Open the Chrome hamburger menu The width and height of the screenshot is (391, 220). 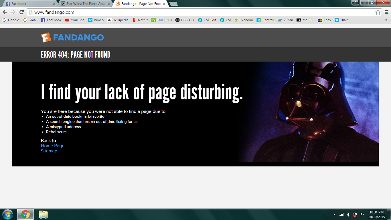coord(386,12)
